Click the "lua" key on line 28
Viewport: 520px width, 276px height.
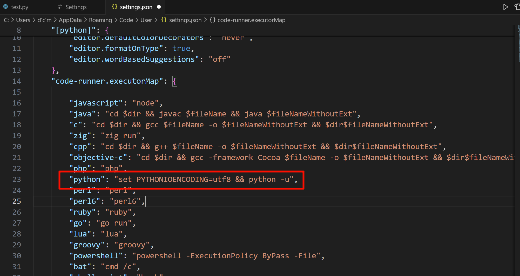tap(80, 234)
